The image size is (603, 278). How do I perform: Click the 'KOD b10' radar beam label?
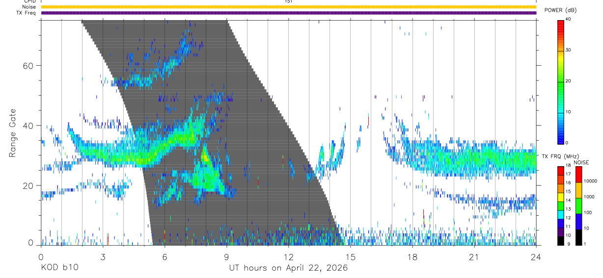click(x=59, y=268)
